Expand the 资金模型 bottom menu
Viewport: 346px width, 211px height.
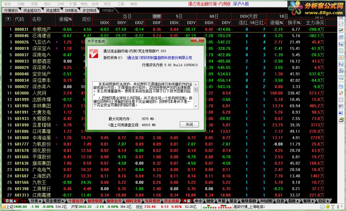55,201
